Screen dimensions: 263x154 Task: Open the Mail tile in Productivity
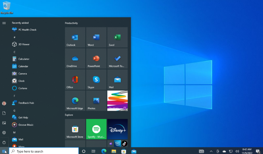click(x=118, y=79)
